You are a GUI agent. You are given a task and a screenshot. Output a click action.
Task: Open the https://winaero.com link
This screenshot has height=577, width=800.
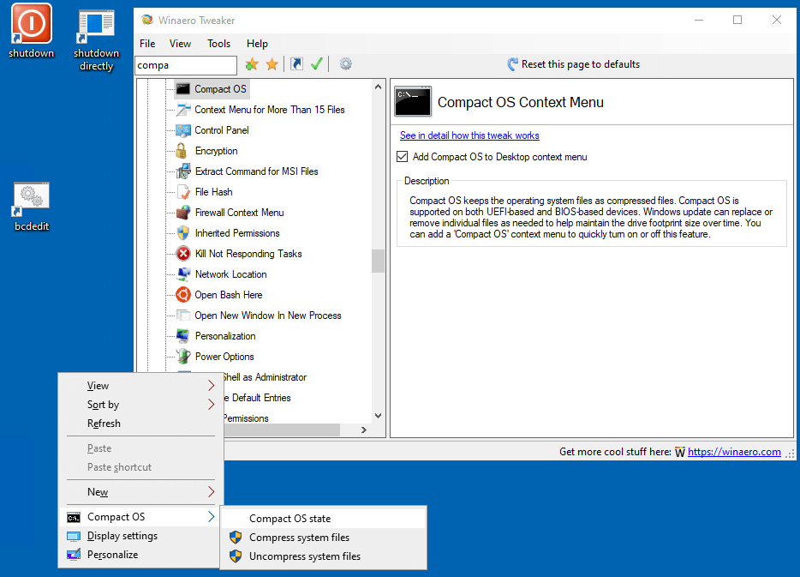tap(734, 452)
